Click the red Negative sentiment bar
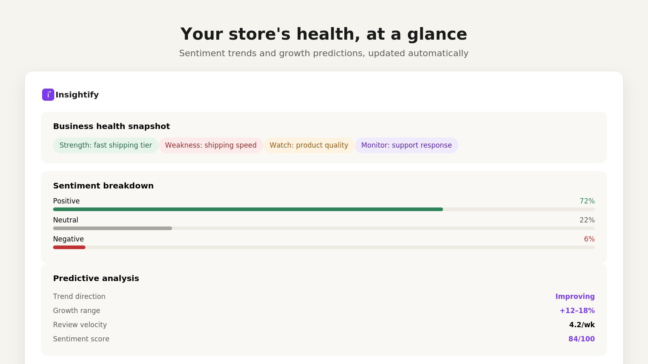Image resolution: width=648 pixels, height=364 pixels. [69, 248]
